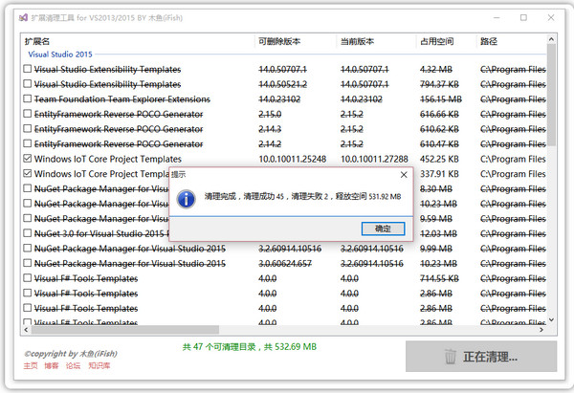Uncheck Windows IoT Core Project Templates 452.25 KB row
574x393 pixels.
[x=28, y=159]
